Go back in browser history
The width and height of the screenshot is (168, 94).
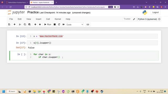[3, 7]
